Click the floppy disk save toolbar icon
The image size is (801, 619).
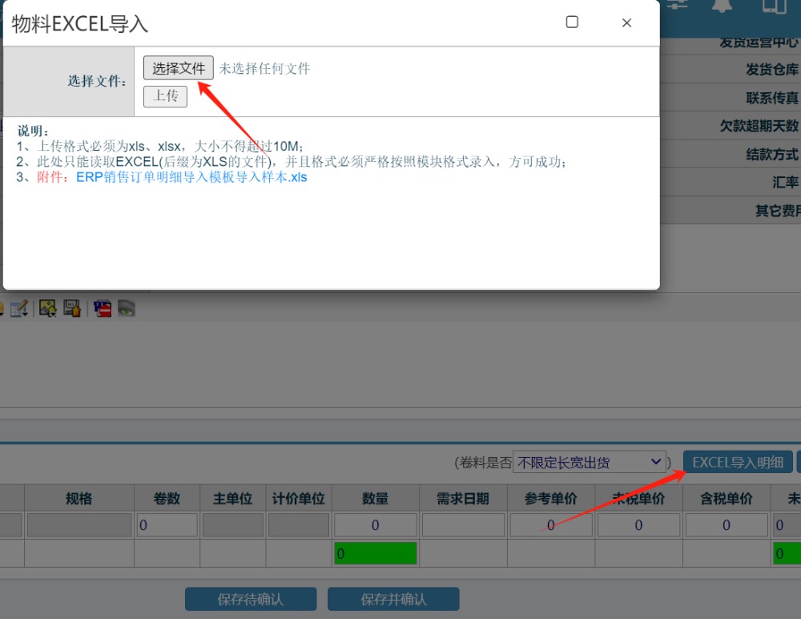coord(72,308)
